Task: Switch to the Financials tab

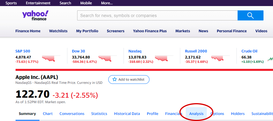Action: 174,114
